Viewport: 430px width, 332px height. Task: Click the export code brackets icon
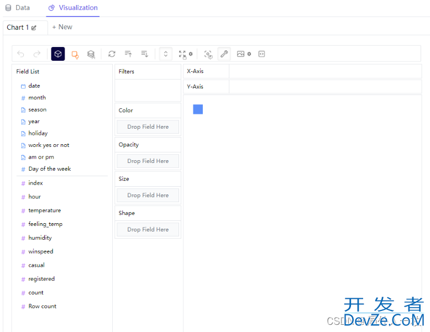click(261, 54)
